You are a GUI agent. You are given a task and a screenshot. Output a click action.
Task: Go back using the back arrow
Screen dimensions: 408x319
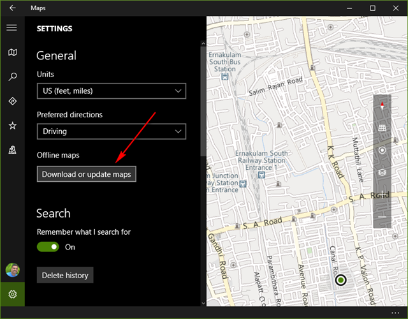13,8
